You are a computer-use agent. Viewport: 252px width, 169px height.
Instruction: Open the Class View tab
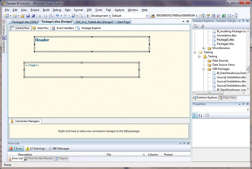pyautogui.click(x=228, y=98)
